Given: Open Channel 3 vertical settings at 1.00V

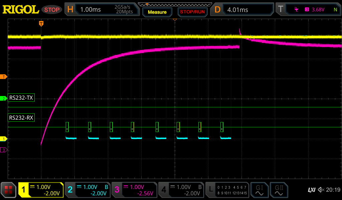Looking at the screenshot, I should click(x=134, y=190).
